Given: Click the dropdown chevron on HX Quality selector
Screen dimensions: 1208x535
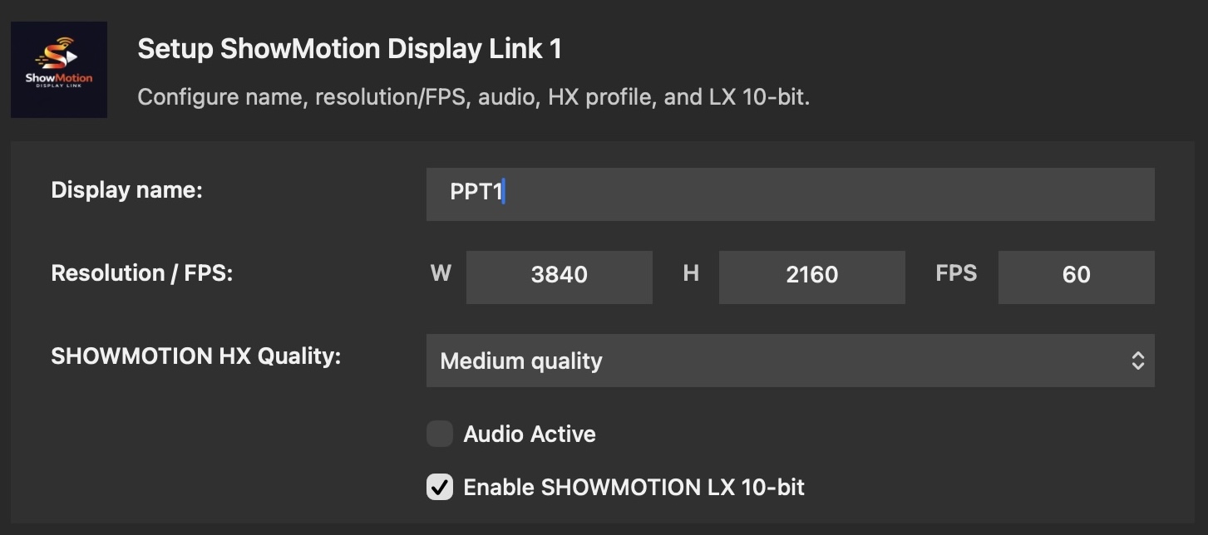Looking at the screenshot, I should [x=1140, y=361].
